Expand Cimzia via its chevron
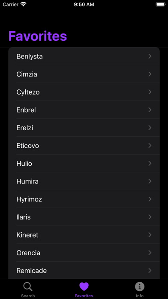Screen dimensions: 168x299 (150, 74)
